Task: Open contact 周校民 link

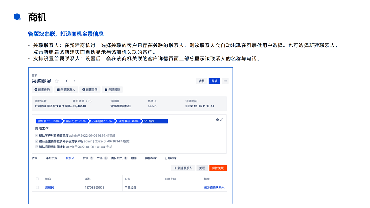Action: tap(49, 188)
